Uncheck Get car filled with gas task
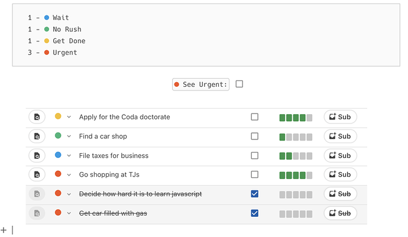This screenshot has width=408, height=237. [x=254, y=213]
